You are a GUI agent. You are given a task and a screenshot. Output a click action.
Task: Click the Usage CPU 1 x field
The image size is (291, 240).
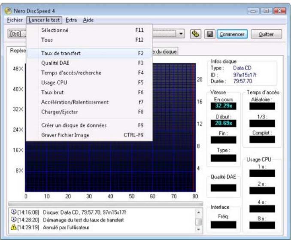(262, 173)
